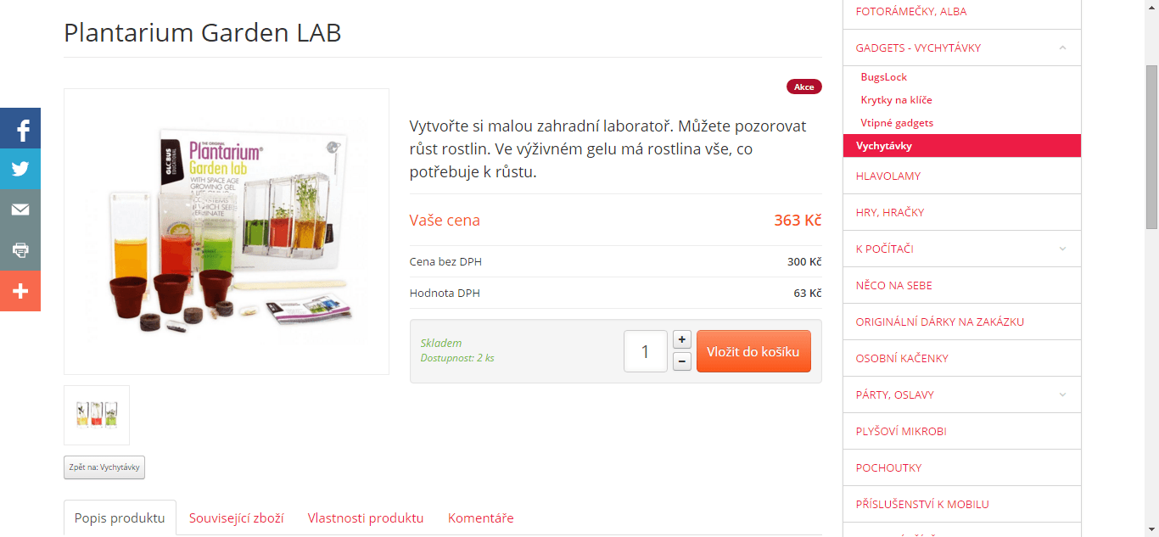Open more sharing options plus icon
This screenshot has width=1159, height=537.
click(x=20, y=292)
